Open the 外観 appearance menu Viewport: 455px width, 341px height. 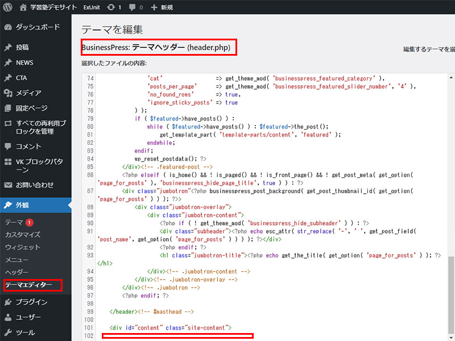point(22,205)
